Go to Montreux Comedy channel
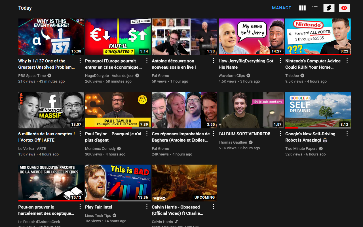This screenshot has height=227, width=363. click(100, 148)
